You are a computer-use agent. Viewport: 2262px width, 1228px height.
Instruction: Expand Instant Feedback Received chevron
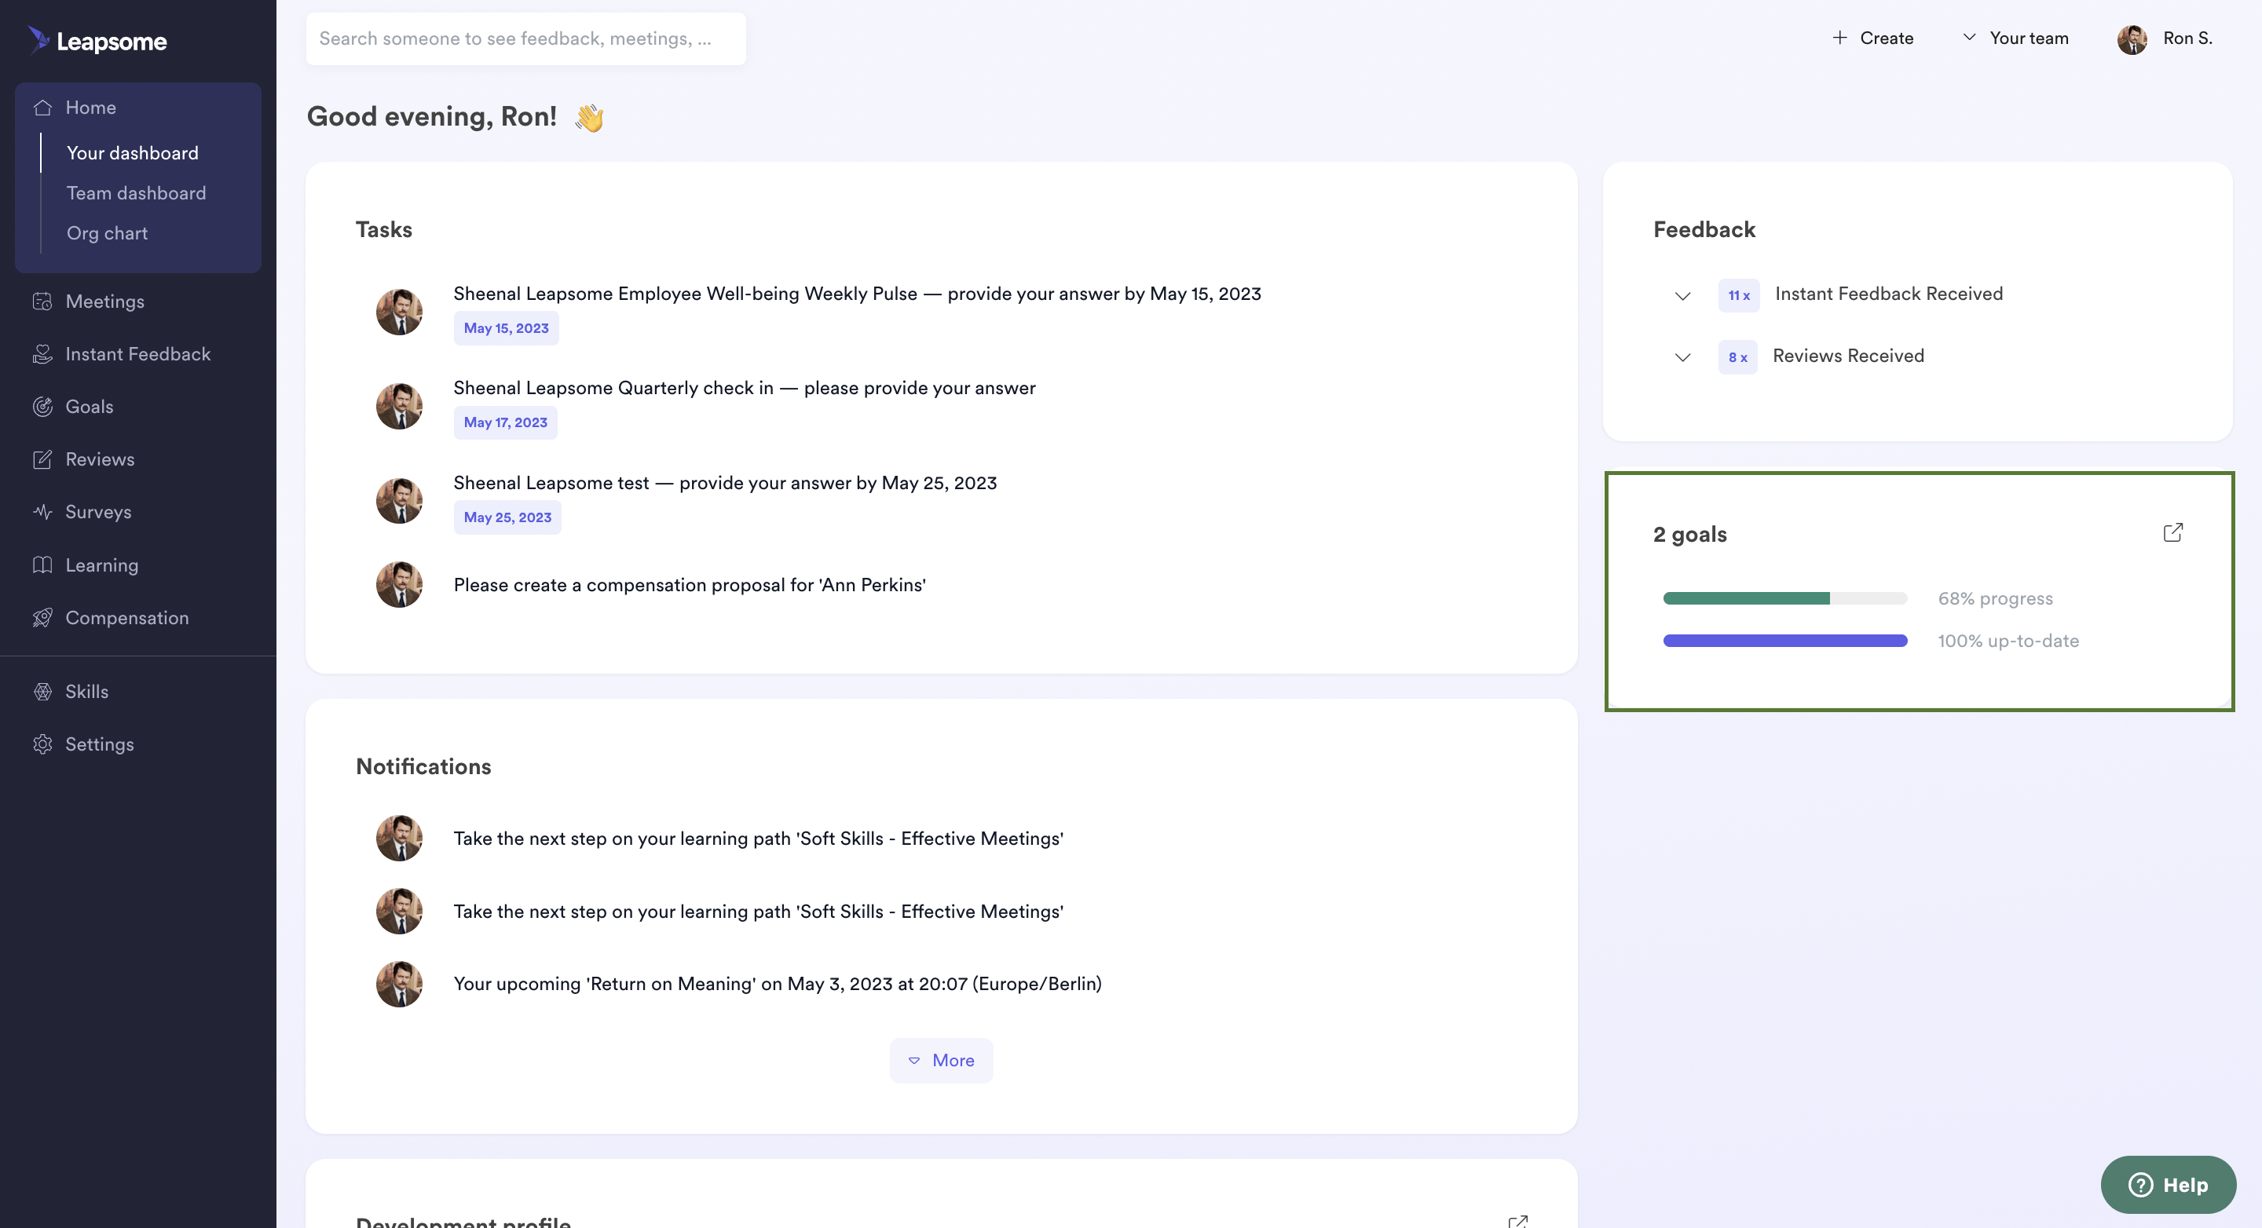[x=1682, y=296]
